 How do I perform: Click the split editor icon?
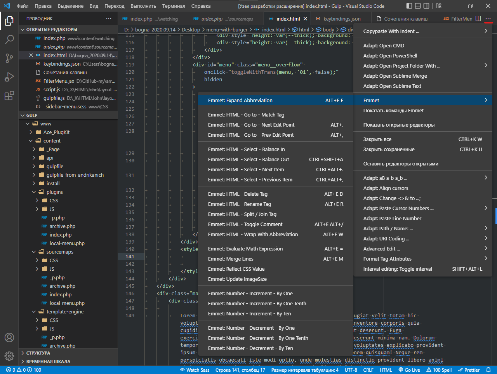point(478,19)
